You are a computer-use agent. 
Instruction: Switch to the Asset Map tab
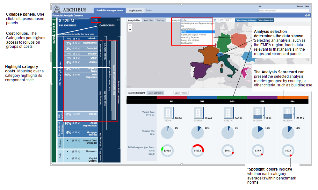148,20
